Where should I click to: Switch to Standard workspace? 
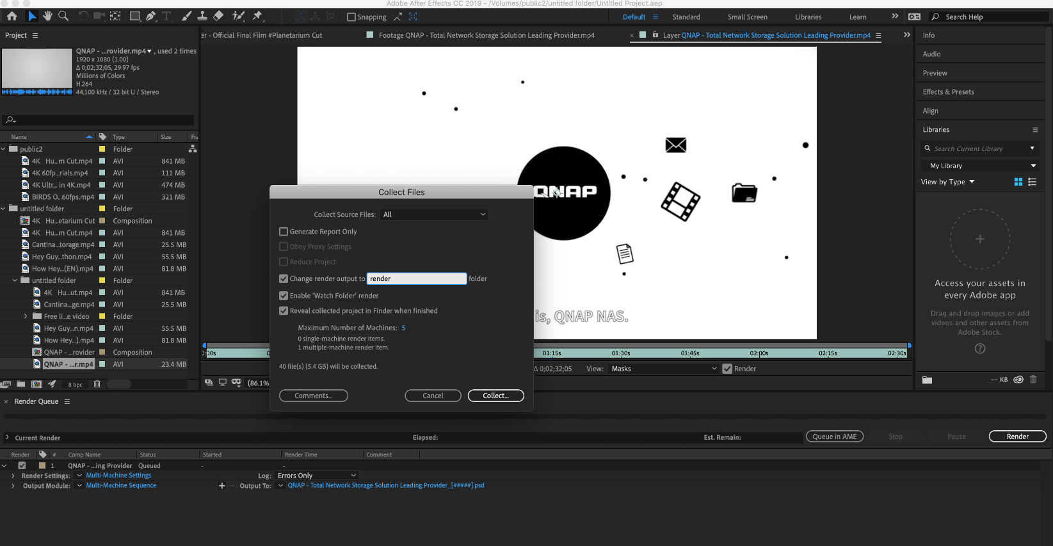pos(686,17)
